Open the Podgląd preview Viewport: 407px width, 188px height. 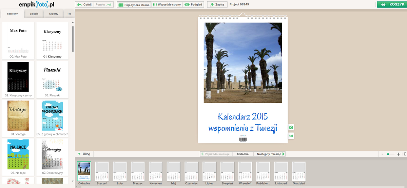(x=193, y=5)
